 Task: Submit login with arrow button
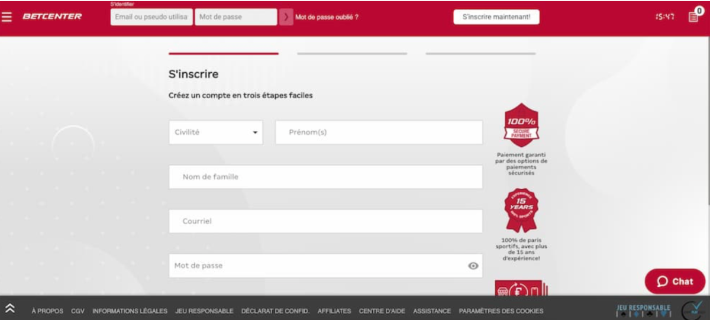click(286, 17)
